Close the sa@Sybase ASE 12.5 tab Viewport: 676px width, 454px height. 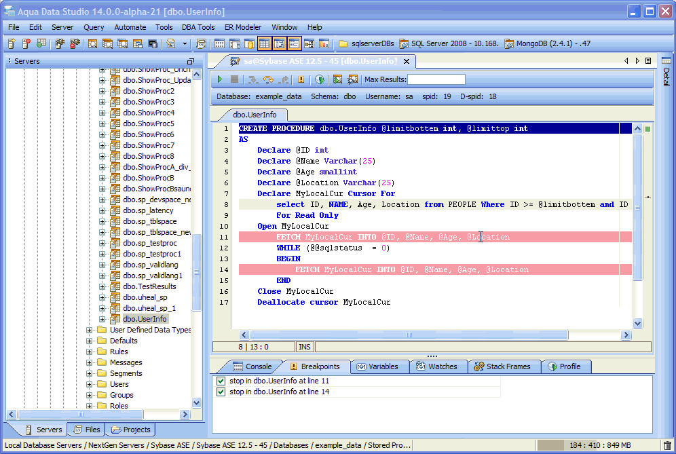click(x=407, y=61)
